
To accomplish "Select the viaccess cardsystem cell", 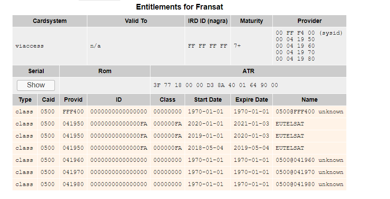I will coord(29,46).
